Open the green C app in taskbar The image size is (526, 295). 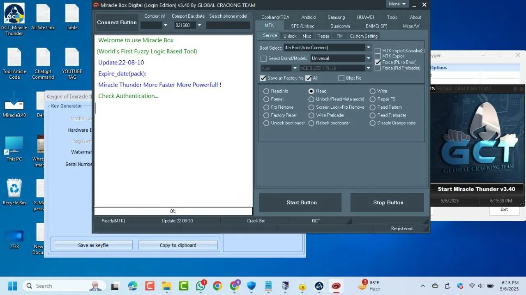click(x=183, y=286)
